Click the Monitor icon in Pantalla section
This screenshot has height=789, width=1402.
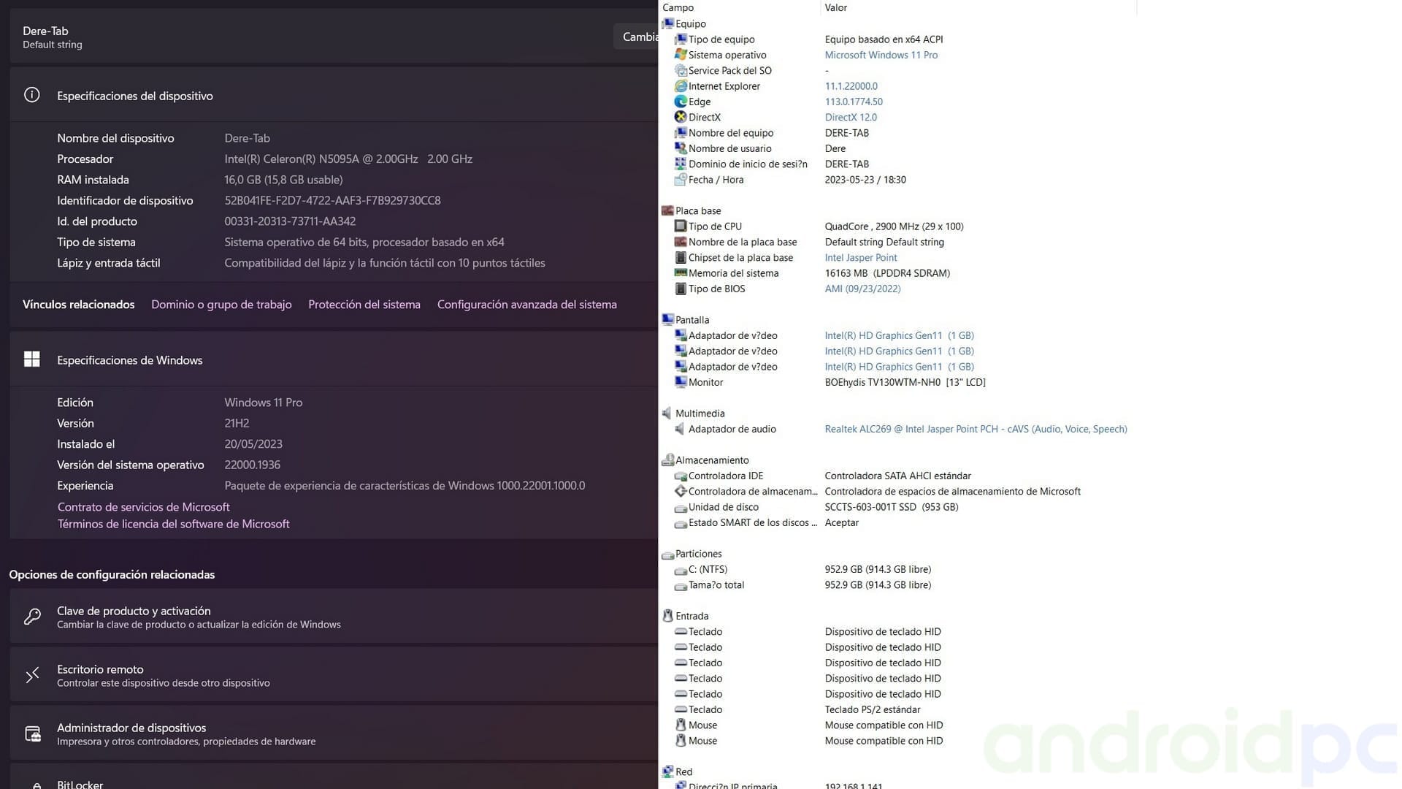pyautogui.click(x=681, y=382)
